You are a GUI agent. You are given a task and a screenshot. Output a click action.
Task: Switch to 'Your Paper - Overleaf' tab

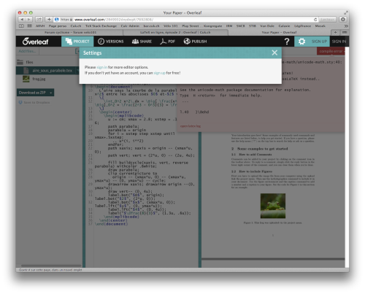[279, 32]
